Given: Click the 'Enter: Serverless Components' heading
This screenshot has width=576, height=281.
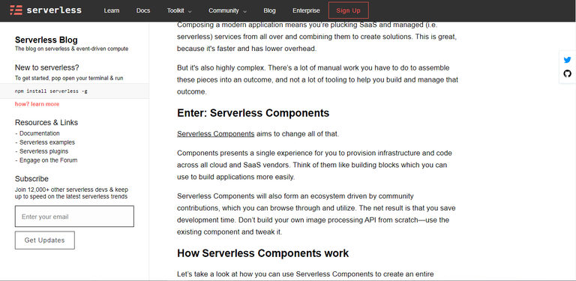Looking at the screenshot, I should [x=253, y=113].
